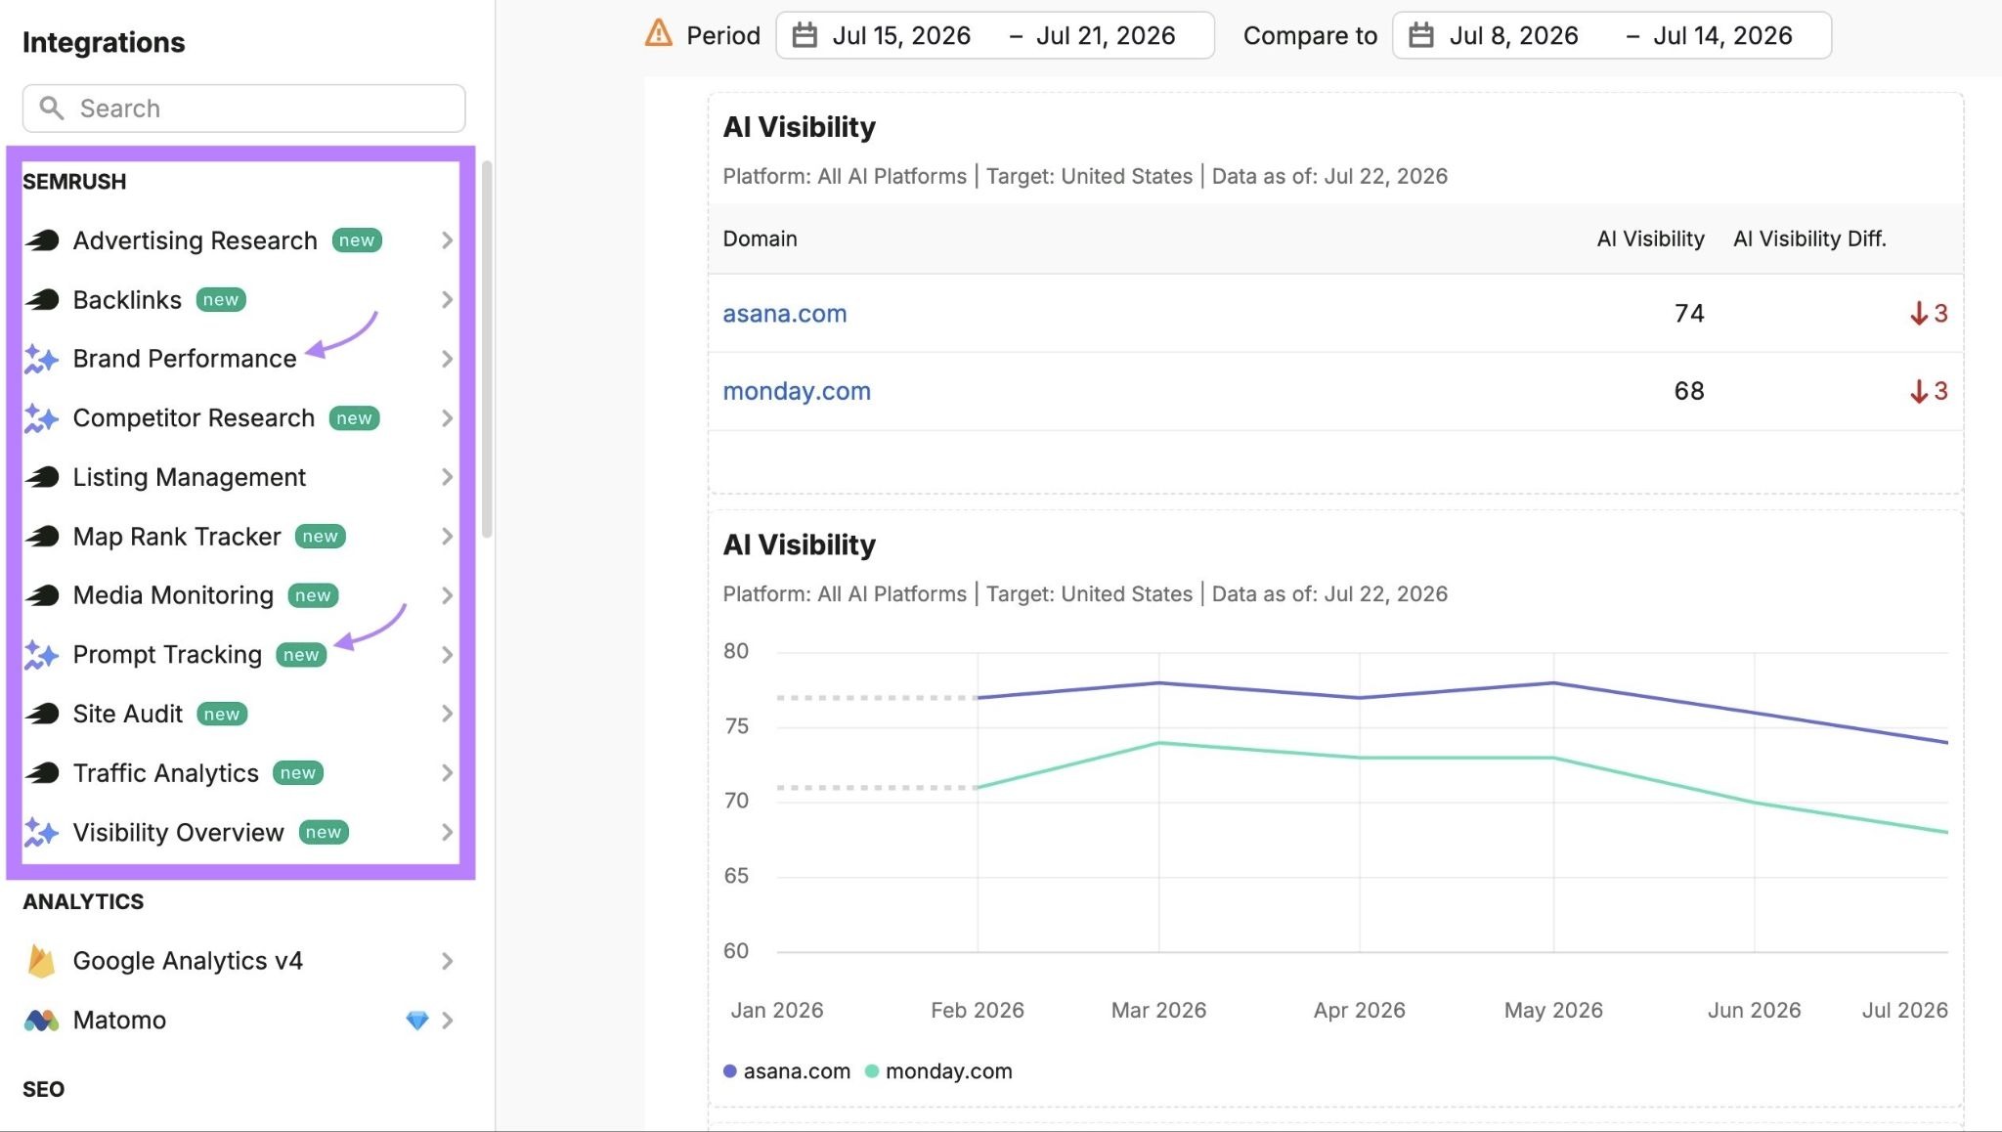Click the SEMRUSH section heading
The image size is (2002, 1132).
tap(74, 182)
